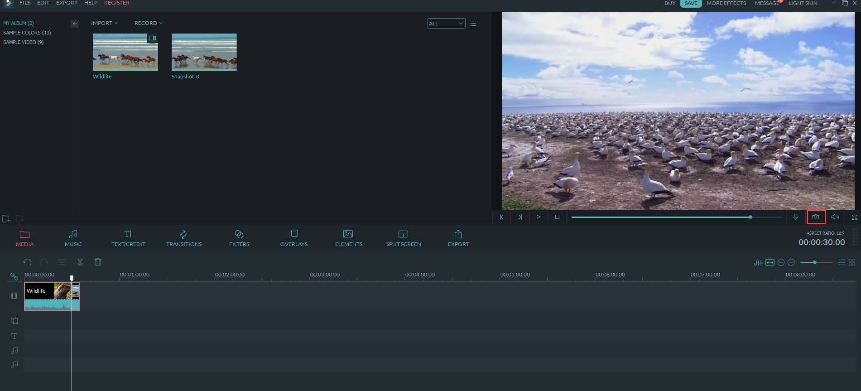Stop the preview playback
The height and width of the screenshot is (391, 861).
[x=557, y=217]
